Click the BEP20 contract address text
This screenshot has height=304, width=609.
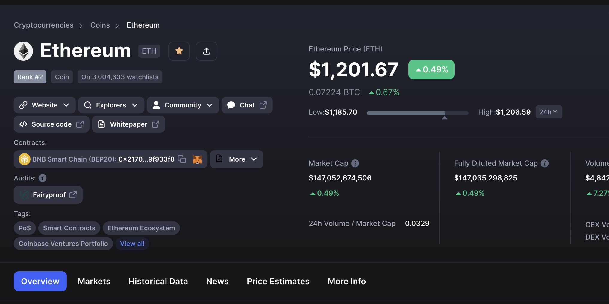146,159
